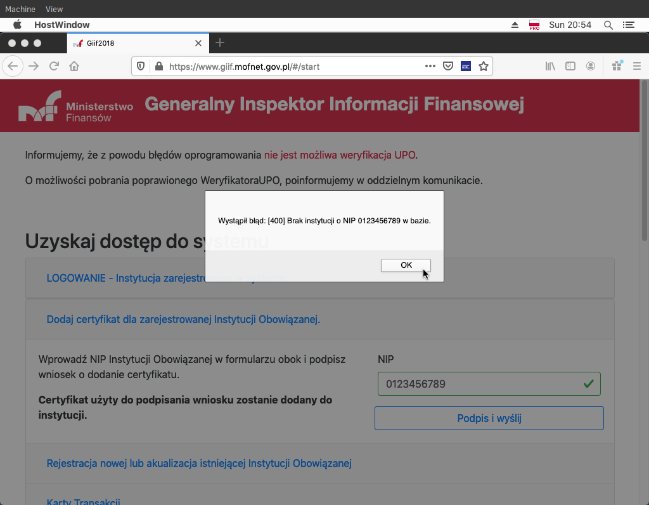Toggle the sidebar view icon
Image resolution: width=649 pixels, height=505 pixels.
pos(570,66)
